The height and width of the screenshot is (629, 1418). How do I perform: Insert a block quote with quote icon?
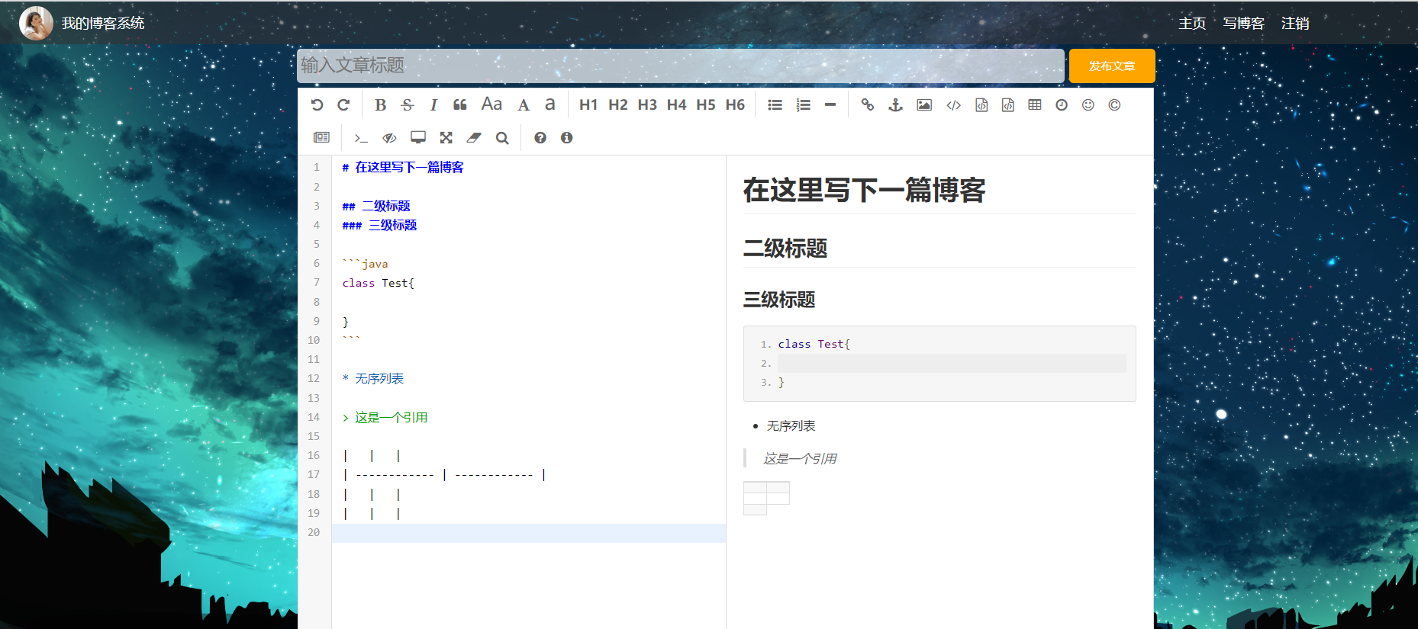pos(460,105)
